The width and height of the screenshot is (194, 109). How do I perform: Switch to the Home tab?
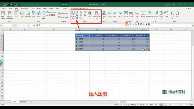tap(11, 9)
